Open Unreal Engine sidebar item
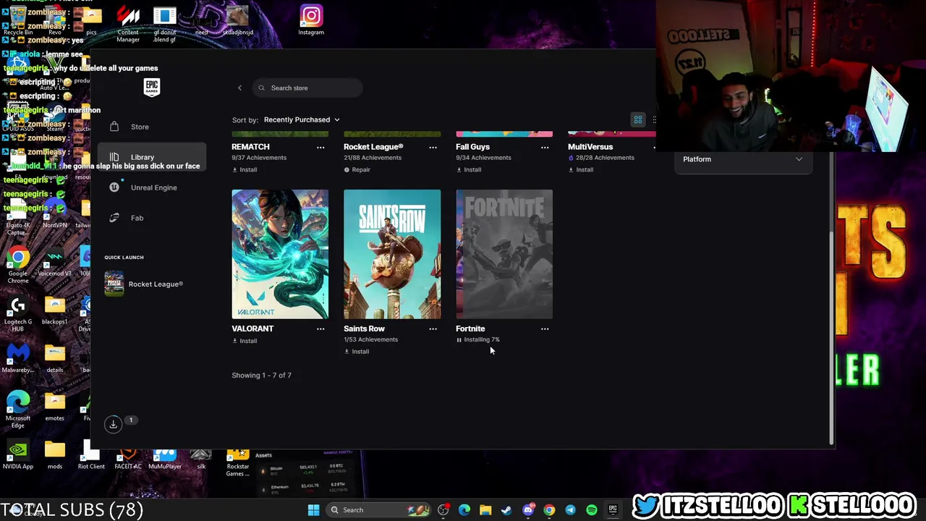 point(153,187)
